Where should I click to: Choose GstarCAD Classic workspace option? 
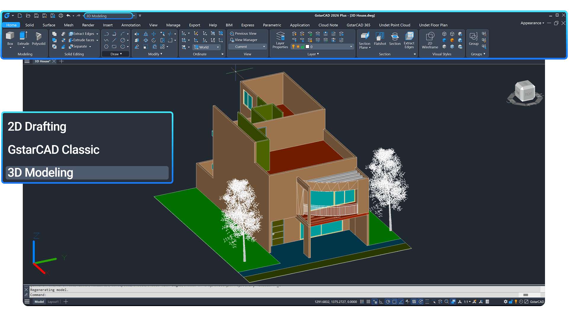tap(54, 150)
